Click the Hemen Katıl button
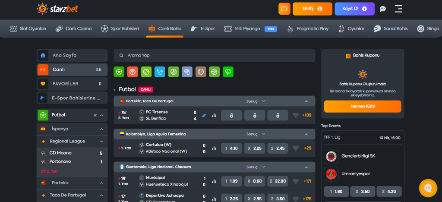The height and width of the screenshot is (202, 442). click(363, 107)
